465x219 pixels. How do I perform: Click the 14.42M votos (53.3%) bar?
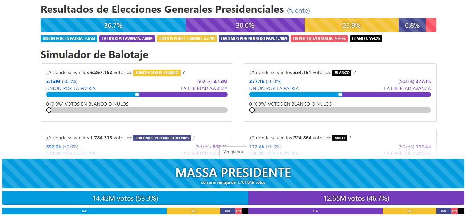coord(125,198)
